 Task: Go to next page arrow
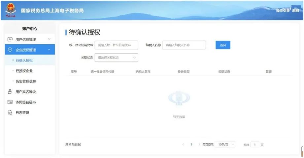click(199, 145)
